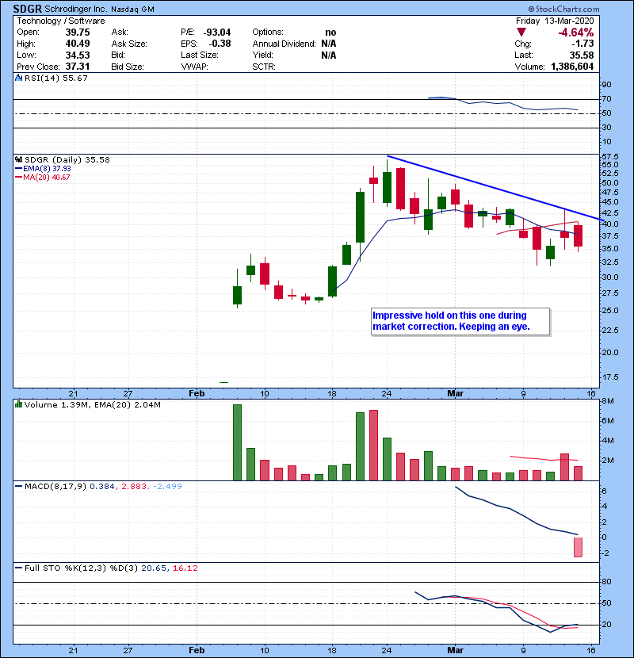Screen dimensions: 634x658
Task: Click the stochastic %K value 20.65
Action: pos(155,568)
